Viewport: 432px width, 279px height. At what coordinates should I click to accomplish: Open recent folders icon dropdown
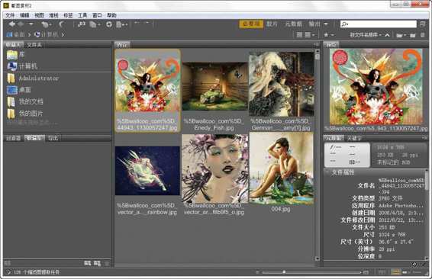tap(401, 35)
